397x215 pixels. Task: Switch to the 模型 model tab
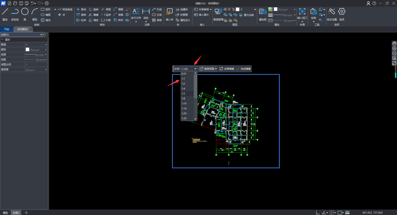click(x=5, y=213)
